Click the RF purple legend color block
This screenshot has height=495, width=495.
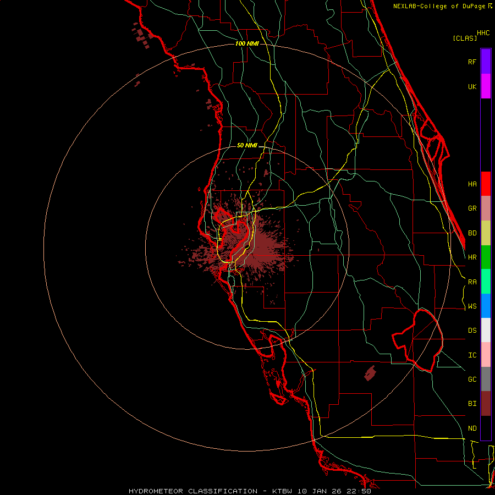coord(486,62)
